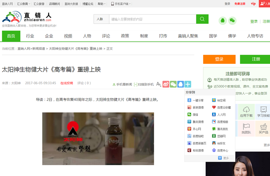Open 应用下载 cloud download tile
The image size is (270, 176).
click(x=246, y=112)
